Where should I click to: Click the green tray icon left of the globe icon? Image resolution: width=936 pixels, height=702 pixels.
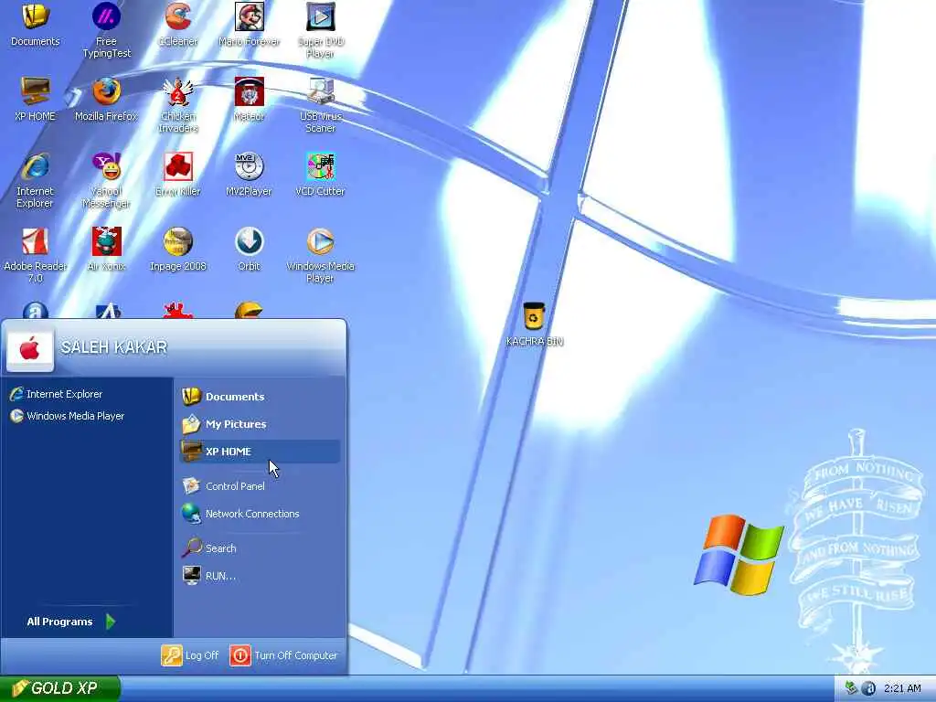(x=851, y=688)
